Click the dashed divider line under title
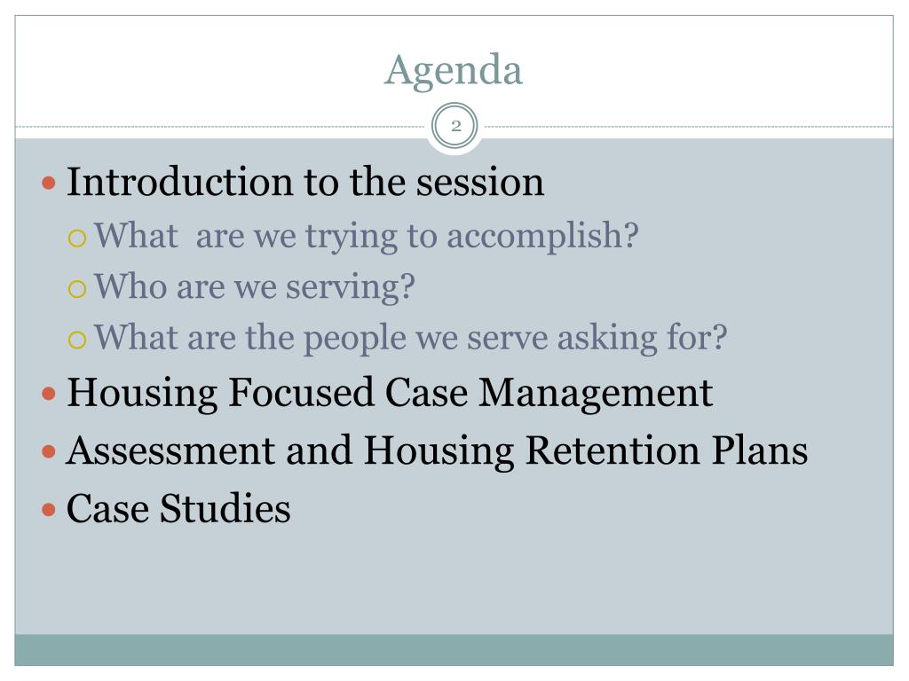 220,126
